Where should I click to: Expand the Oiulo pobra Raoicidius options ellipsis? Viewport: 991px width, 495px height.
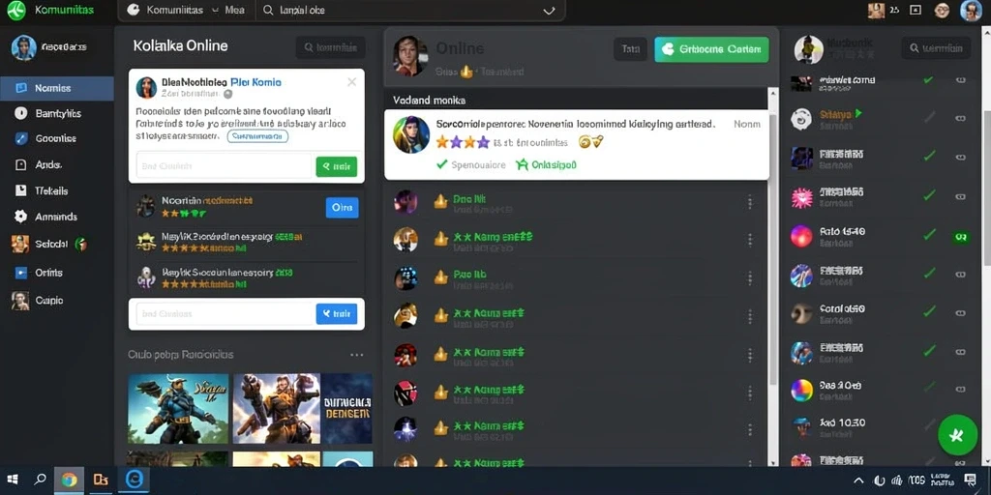357,355
